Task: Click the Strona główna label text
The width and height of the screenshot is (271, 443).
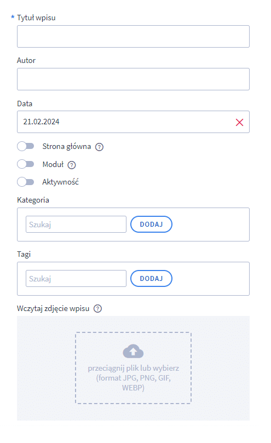Action: [x=67, y=146]
